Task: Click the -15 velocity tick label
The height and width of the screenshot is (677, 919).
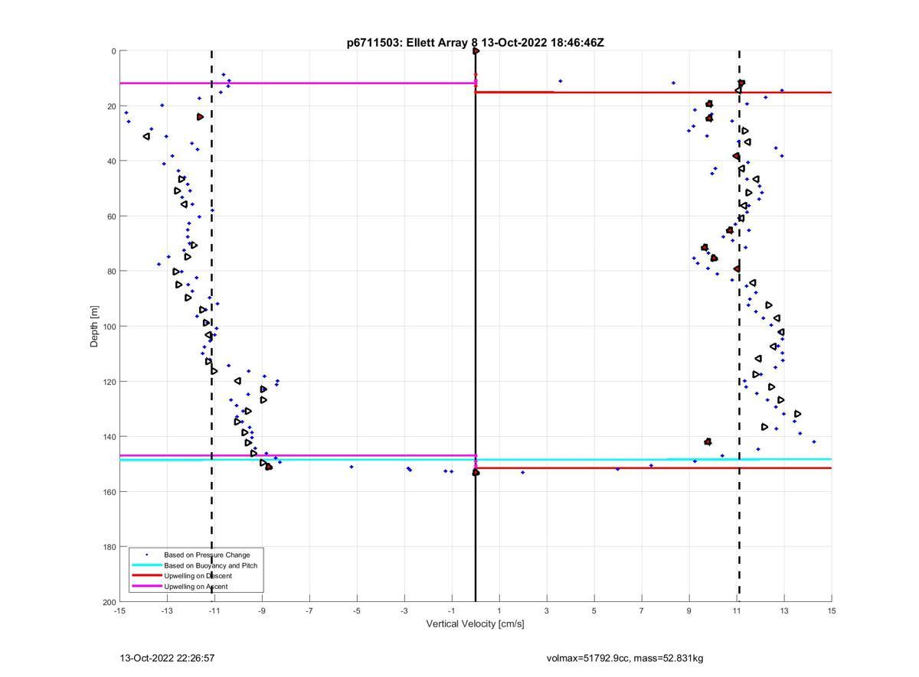Action: pyautogui.click(x=119, y=611)
